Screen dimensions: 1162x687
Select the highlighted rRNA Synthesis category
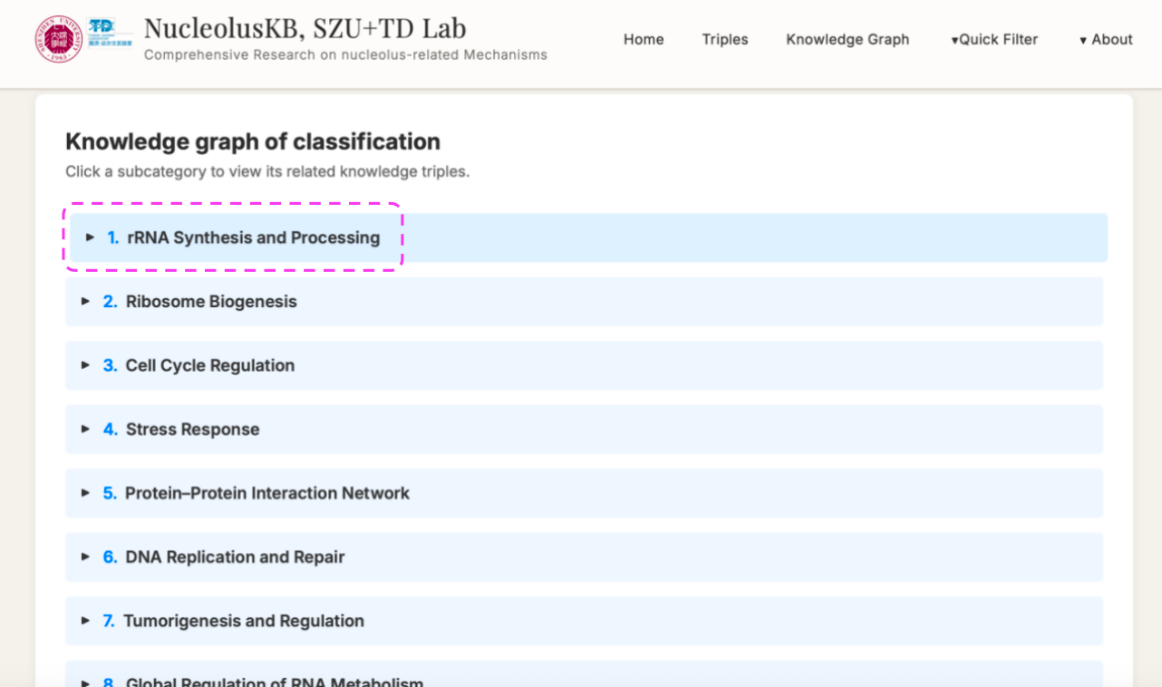click(252, 237)
